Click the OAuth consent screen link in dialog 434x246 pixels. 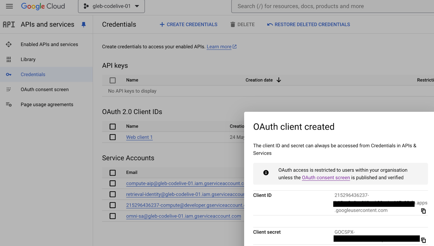pyautogui.click(x=326, y=178)
